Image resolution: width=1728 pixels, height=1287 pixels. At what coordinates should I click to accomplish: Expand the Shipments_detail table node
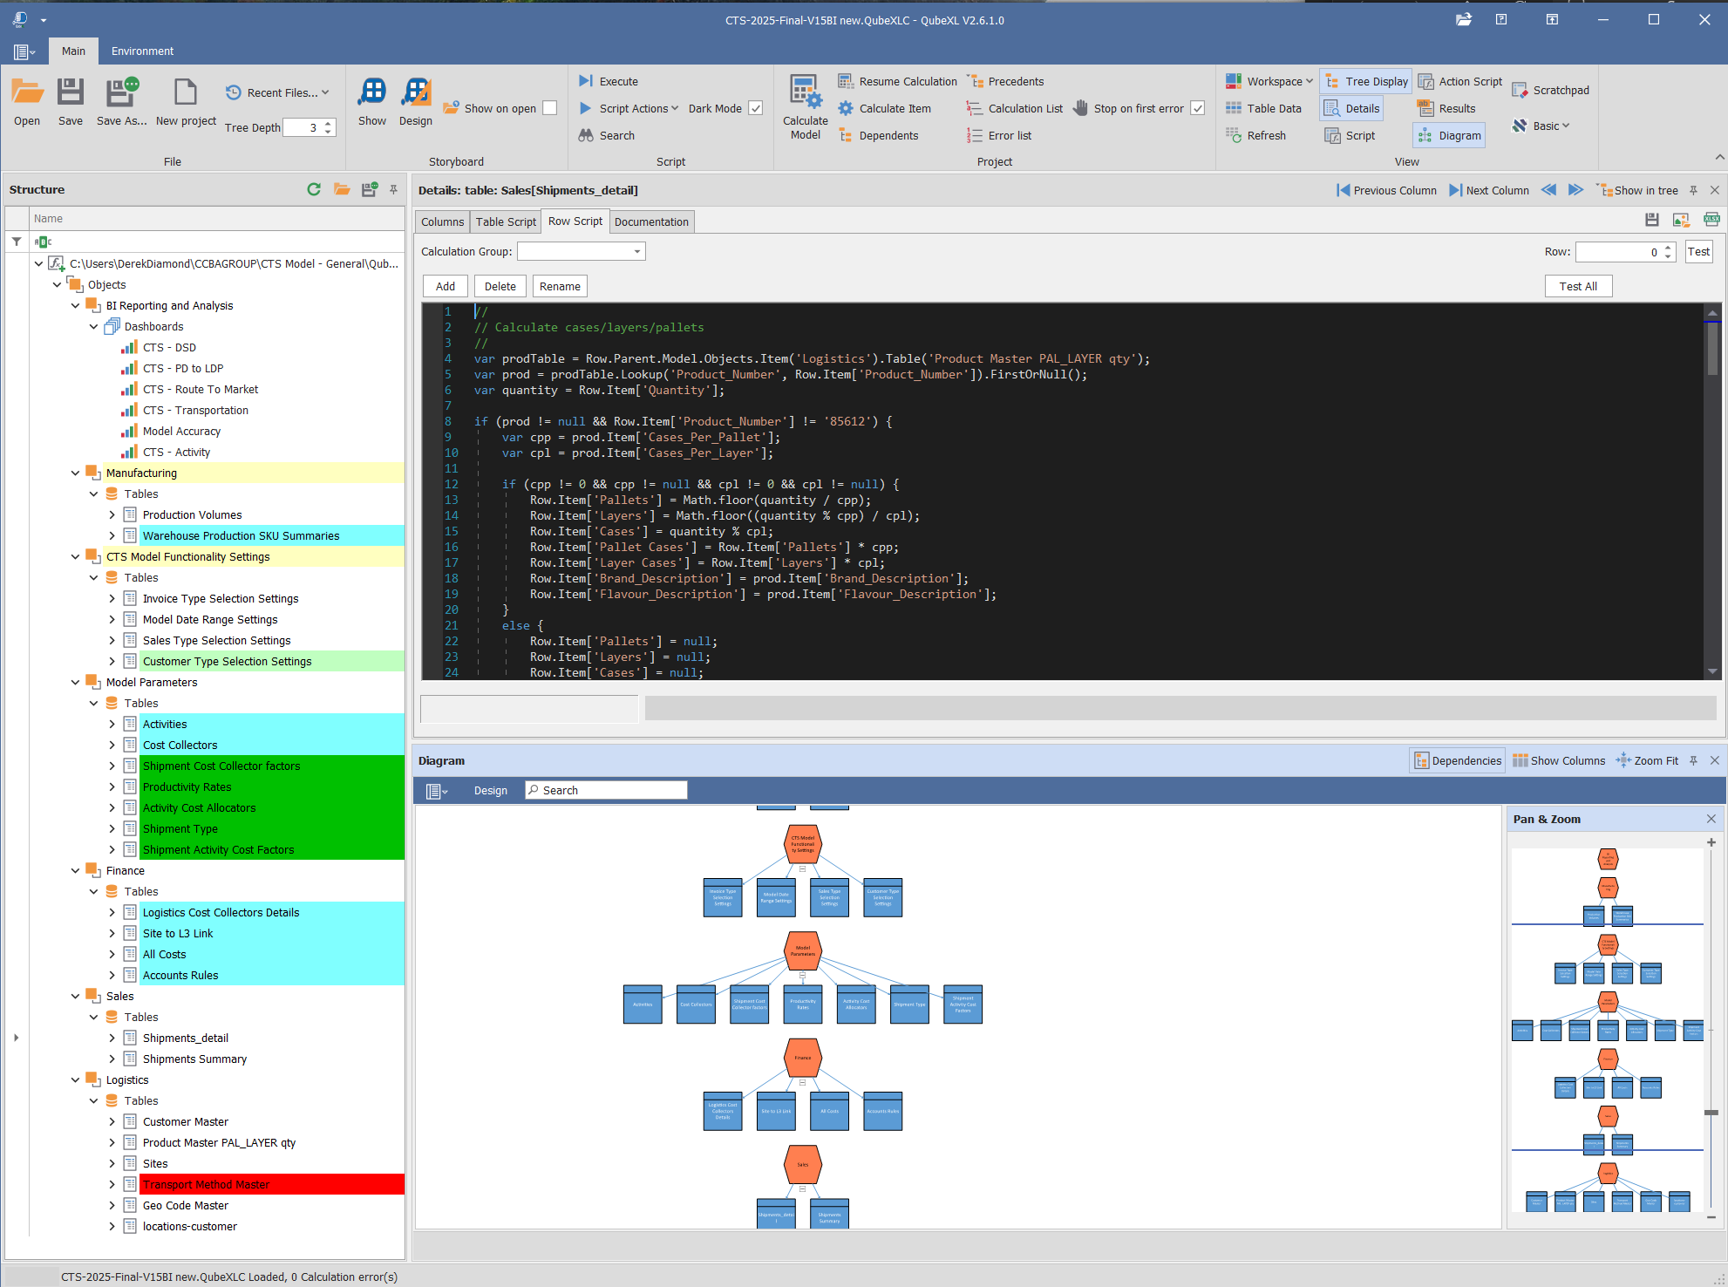(112, 1038)
